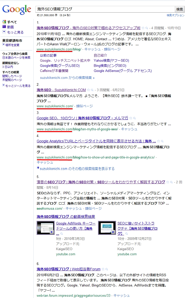Open Google SEO、10のウソ result link
Viewport: 185px width, 298px height.
coord(82,118)
